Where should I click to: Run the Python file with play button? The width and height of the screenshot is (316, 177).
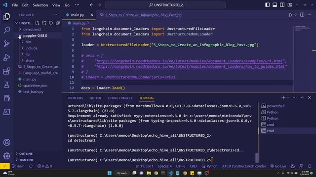(290, 15)
